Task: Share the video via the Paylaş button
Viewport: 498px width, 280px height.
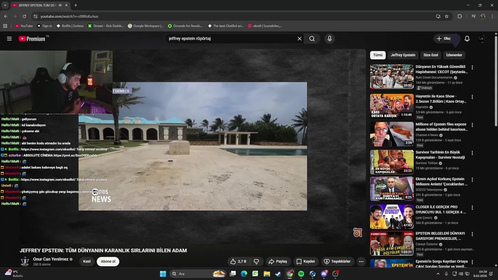Action: pos(278,261)
